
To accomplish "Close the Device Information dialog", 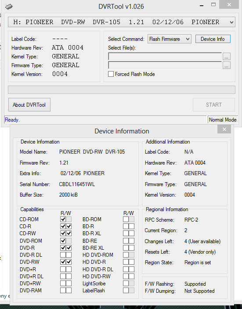I will [224, 129].
